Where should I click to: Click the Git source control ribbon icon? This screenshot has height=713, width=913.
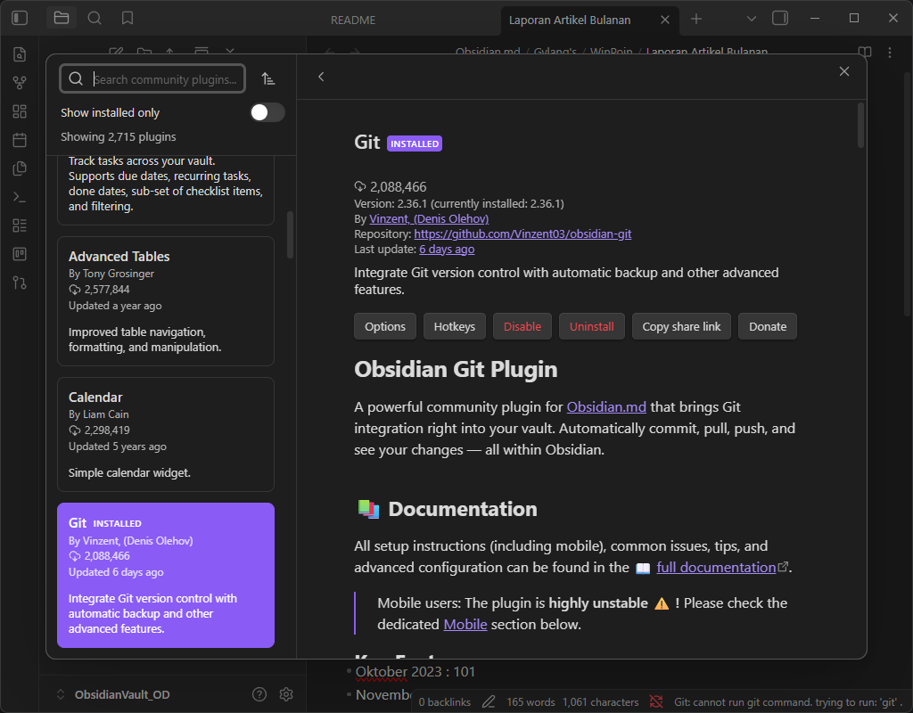click(x=20, y=283)
